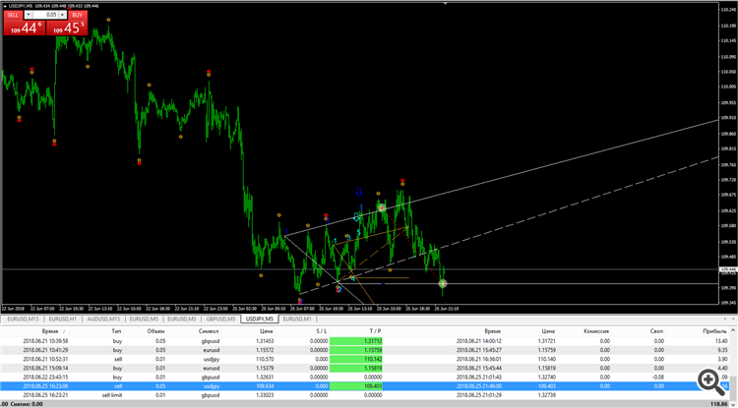Sell at the 109.44 bid price button
Image resolution: width=738 pixels, height=408 pixels.
(25, 28)
